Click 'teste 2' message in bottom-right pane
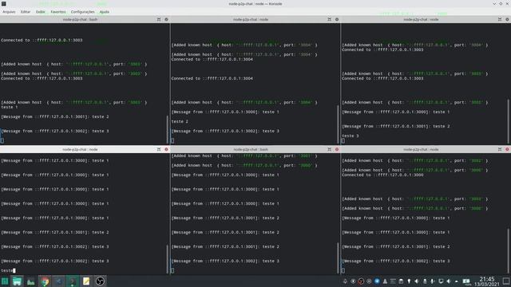 click(x=396, y=246)
